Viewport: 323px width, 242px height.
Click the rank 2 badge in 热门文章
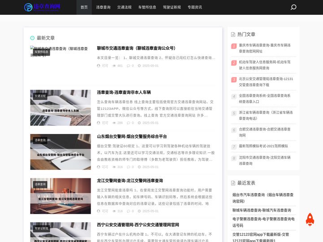(x=234, y=63)
